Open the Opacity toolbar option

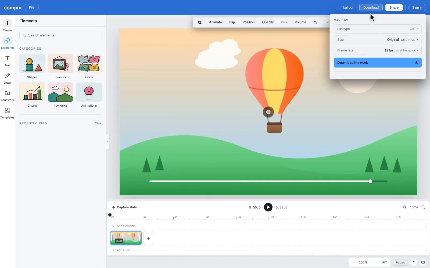pos(268,22)
